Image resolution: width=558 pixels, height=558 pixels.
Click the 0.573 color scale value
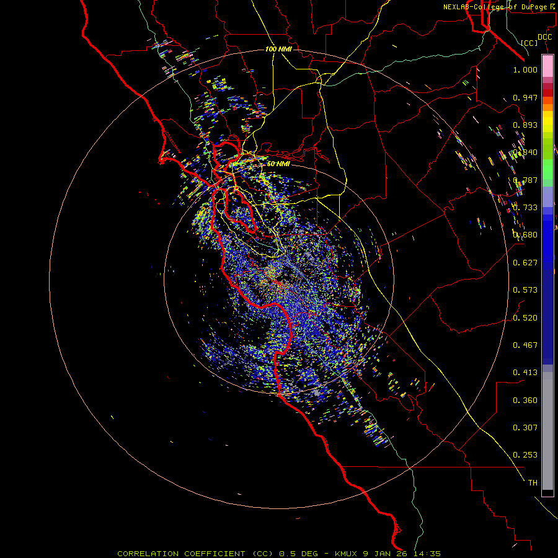click(x=525, y=290)
